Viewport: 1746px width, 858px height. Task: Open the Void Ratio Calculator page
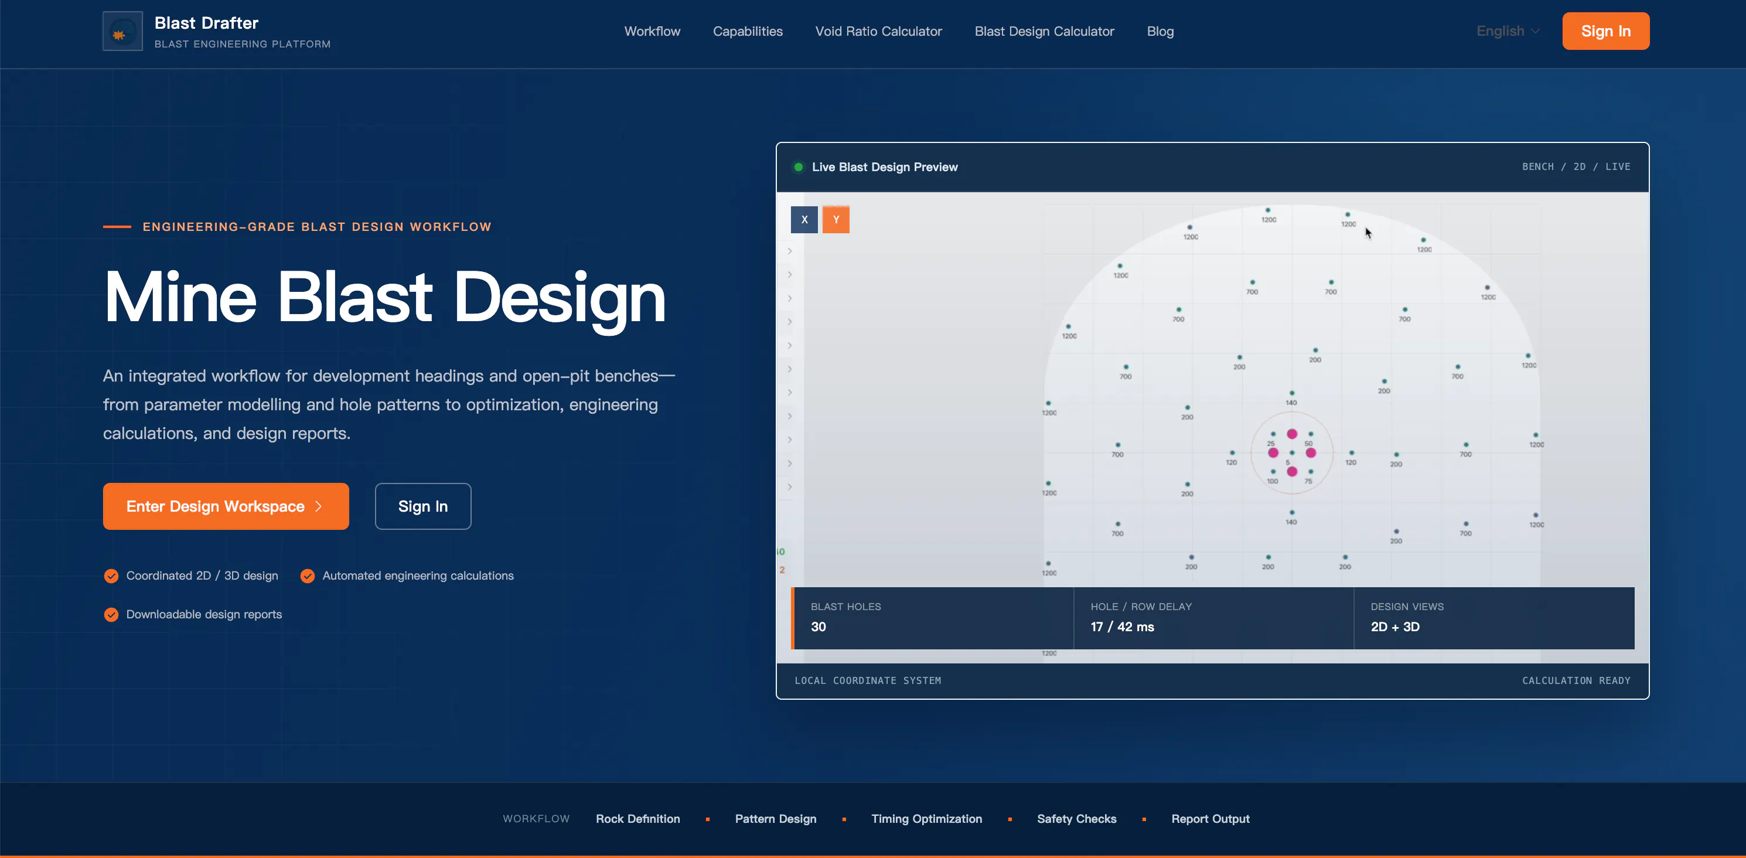tap(878, 31)
